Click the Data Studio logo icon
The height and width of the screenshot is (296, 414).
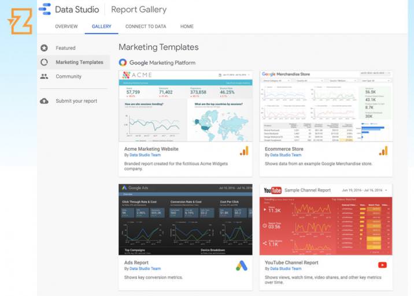click(45, 9)
